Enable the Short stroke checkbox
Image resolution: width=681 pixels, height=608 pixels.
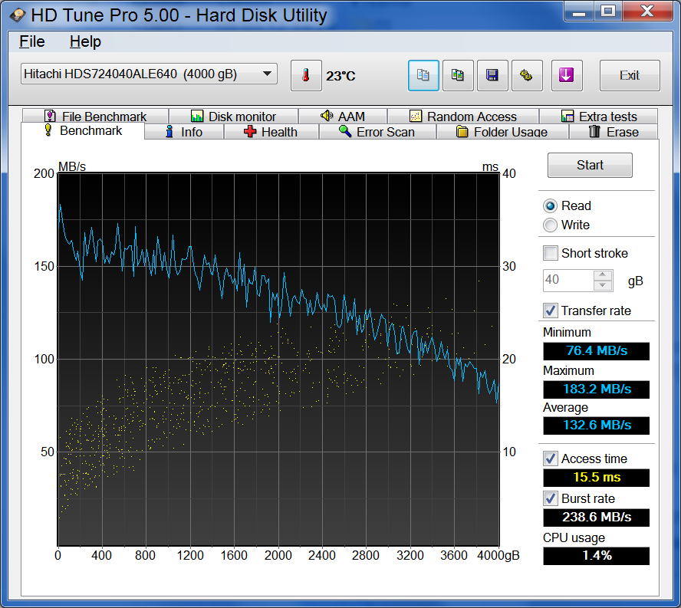[x=551, y=253]
